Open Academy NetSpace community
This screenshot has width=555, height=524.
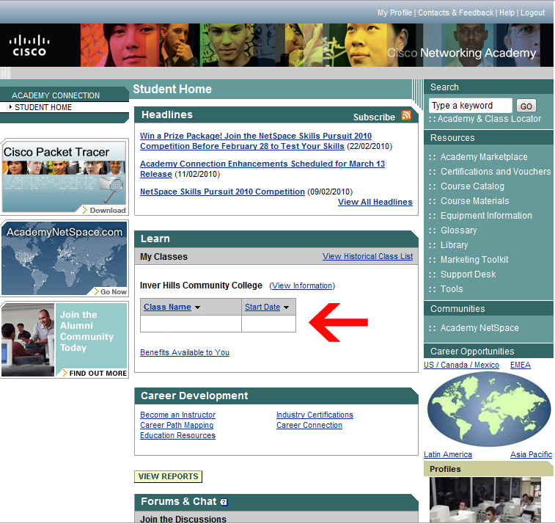[x=479, y=328]
